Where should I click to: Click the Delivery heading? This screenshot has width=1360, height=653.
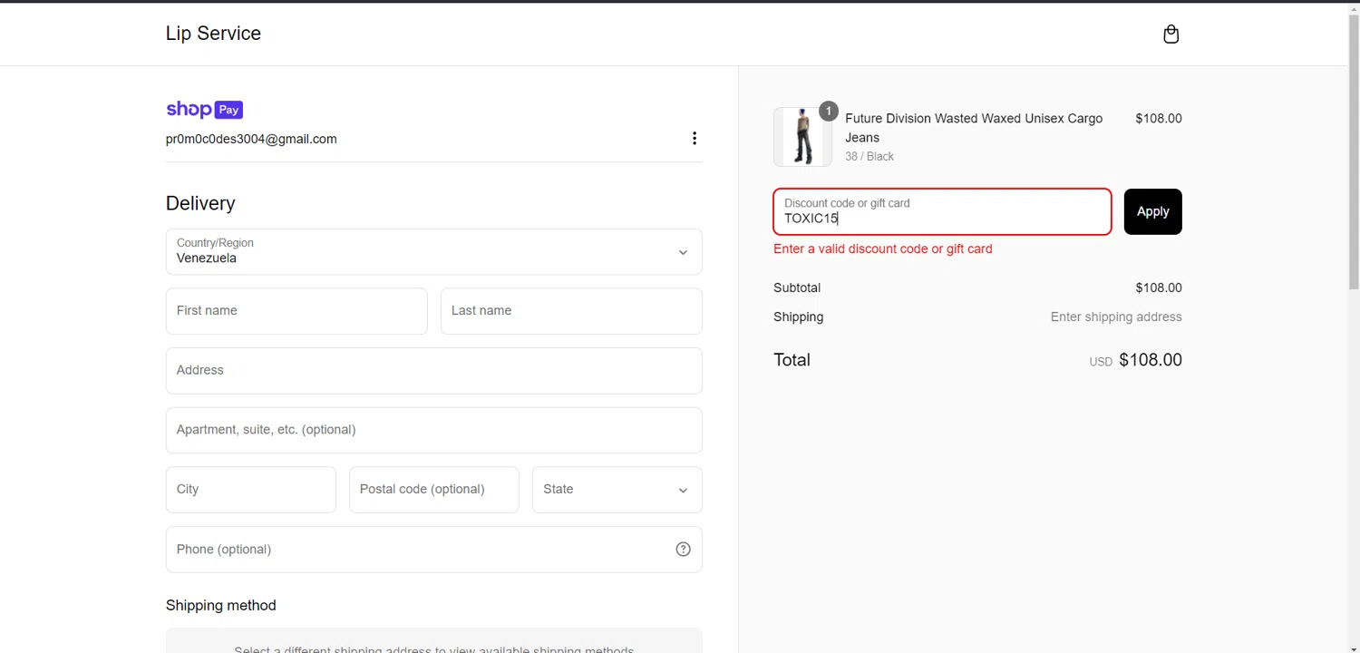[x=200, y=203]
